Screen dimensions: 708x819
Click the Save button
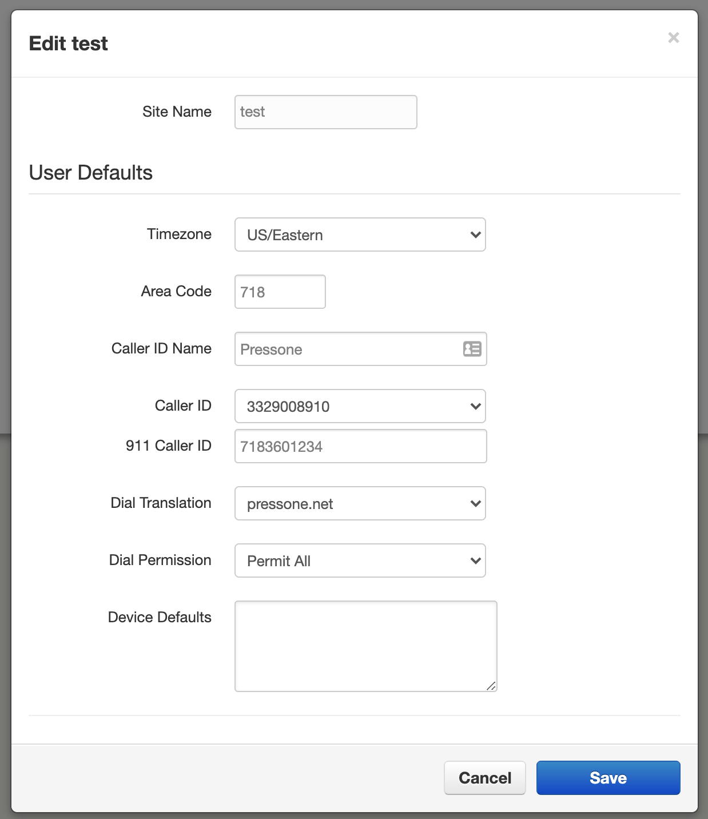tap(608, 778)
